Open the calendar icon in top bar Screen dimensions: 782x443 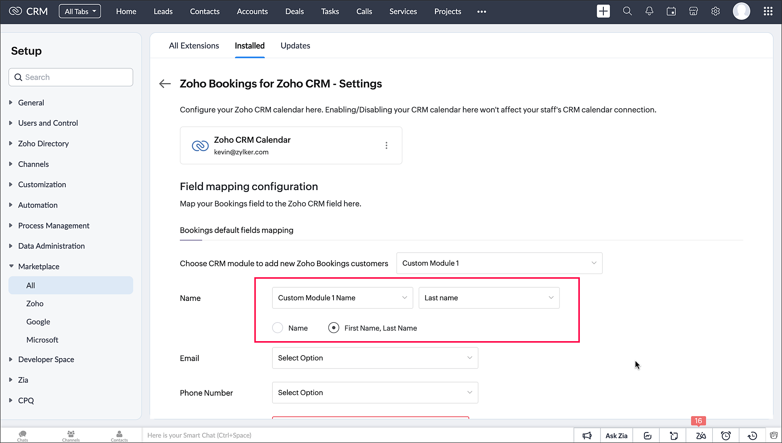[671, 11]
